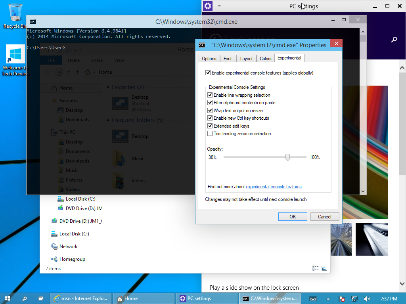Toggle Enable experimental console features checkbox
406x304 pixels.
[x=208, y=73]
